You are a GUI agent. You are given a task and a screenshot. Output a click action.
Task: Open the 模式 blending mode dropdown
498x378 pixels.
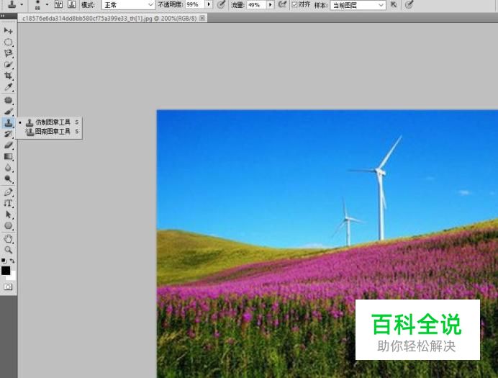[128, 4]
